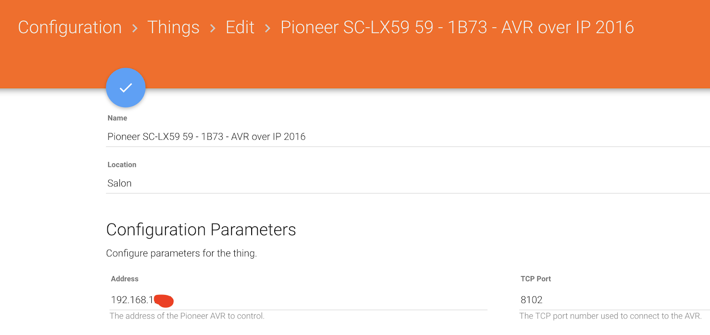Image resolution: width=710 pixels, height=335 pixels.
Task: Click the Configuration Parameters heading
Action: pyautogui.click(x=201, y=230)
